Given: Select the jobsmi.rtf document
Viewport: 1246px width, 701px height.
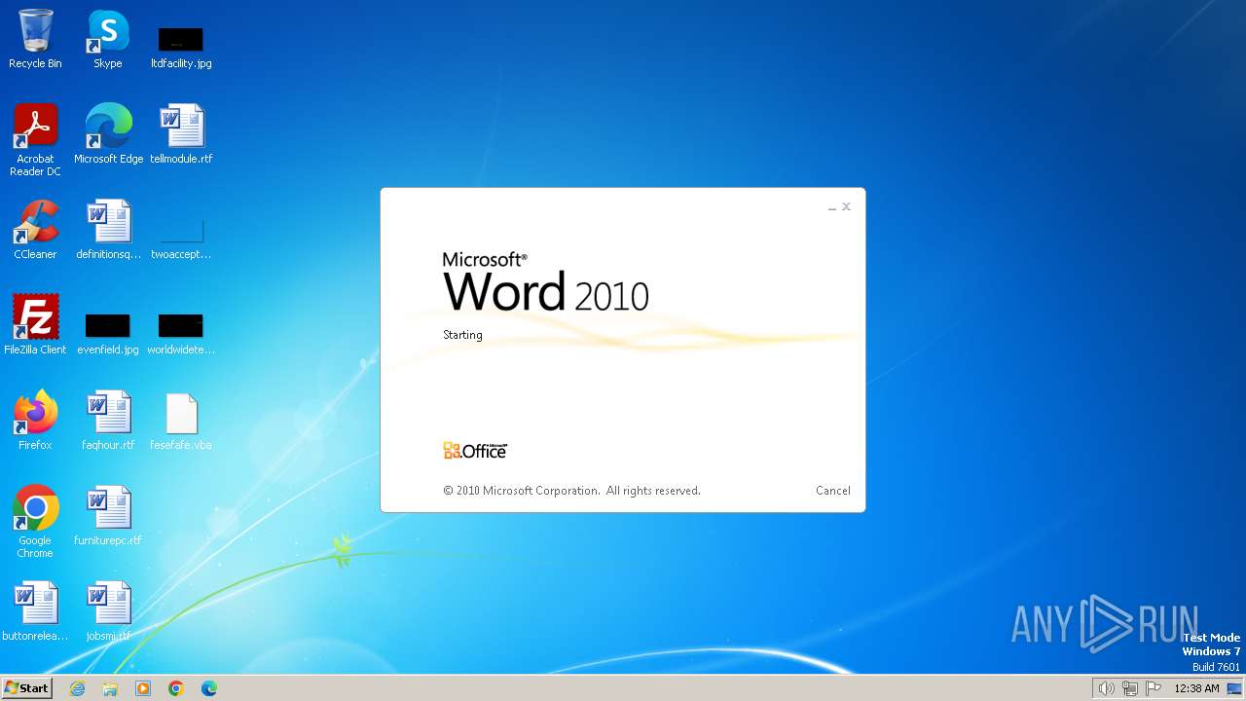Looking at the screenshot, I should (108, 611).
